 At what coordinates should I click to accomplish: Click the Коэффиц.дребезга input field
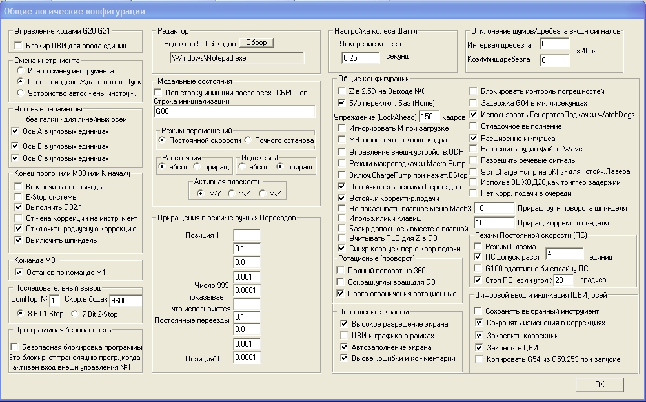554,61
